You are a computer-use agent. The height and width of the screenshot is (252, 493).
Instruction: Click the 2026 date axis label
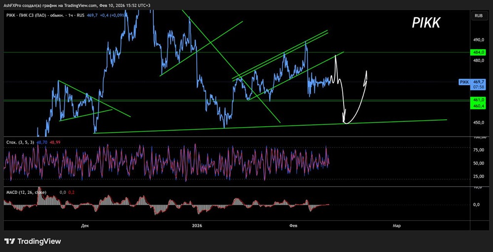(x=197, y=225)
